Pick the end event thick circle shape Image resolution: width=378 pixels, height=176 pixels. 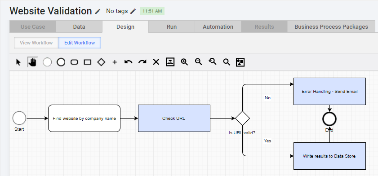61,62
